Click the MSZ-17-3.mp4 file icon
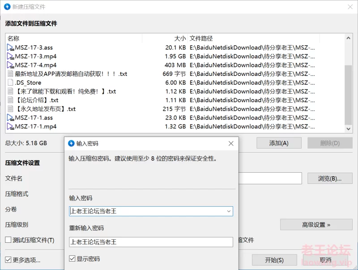The width and height of the screenshot is (358, 270). [x=10, y=56]
